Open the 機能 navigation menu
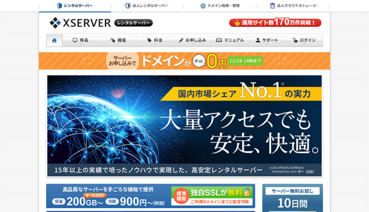 click(x=118, y=40)
